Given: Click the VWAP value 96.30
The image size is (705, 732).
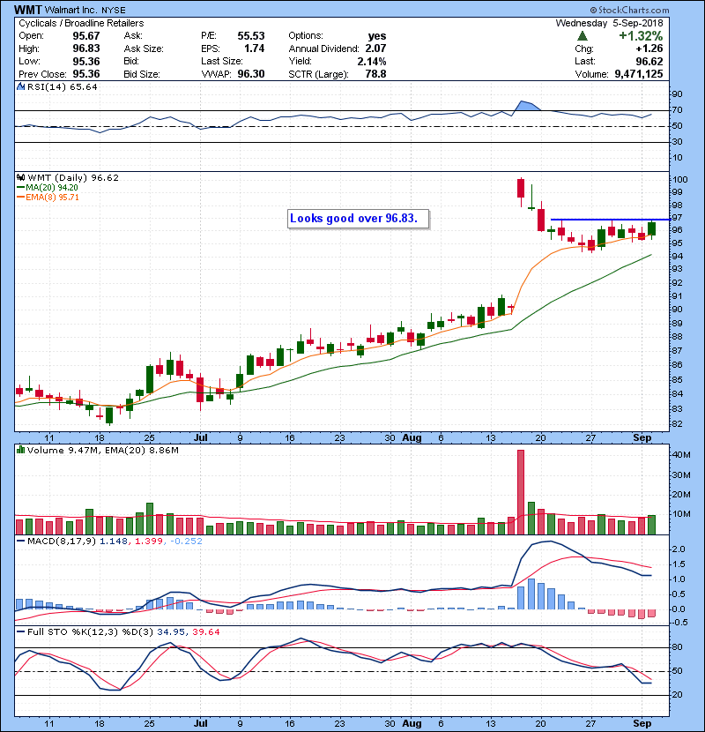Looking at the screenshot, I should [251, 74].
